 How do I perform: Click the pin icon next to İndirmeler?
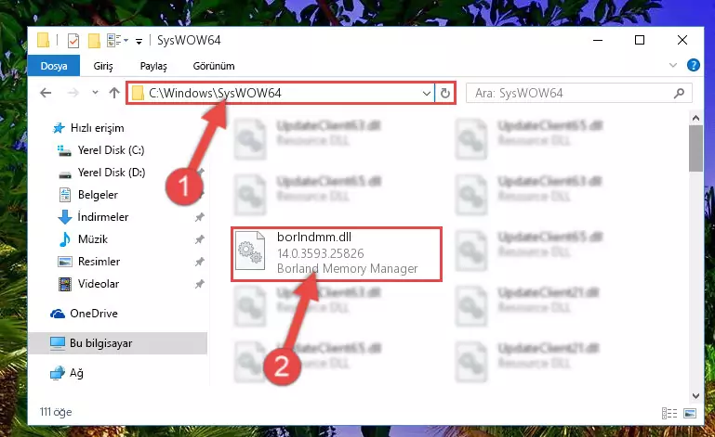[200, 217]
